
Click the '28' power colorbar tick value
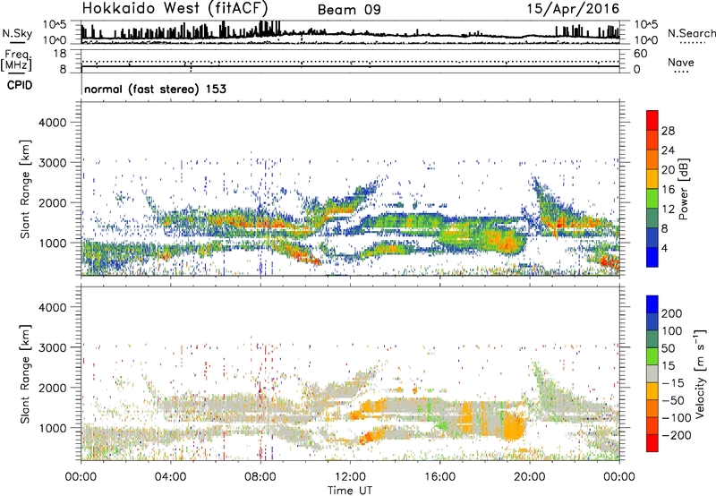point(668,131)
